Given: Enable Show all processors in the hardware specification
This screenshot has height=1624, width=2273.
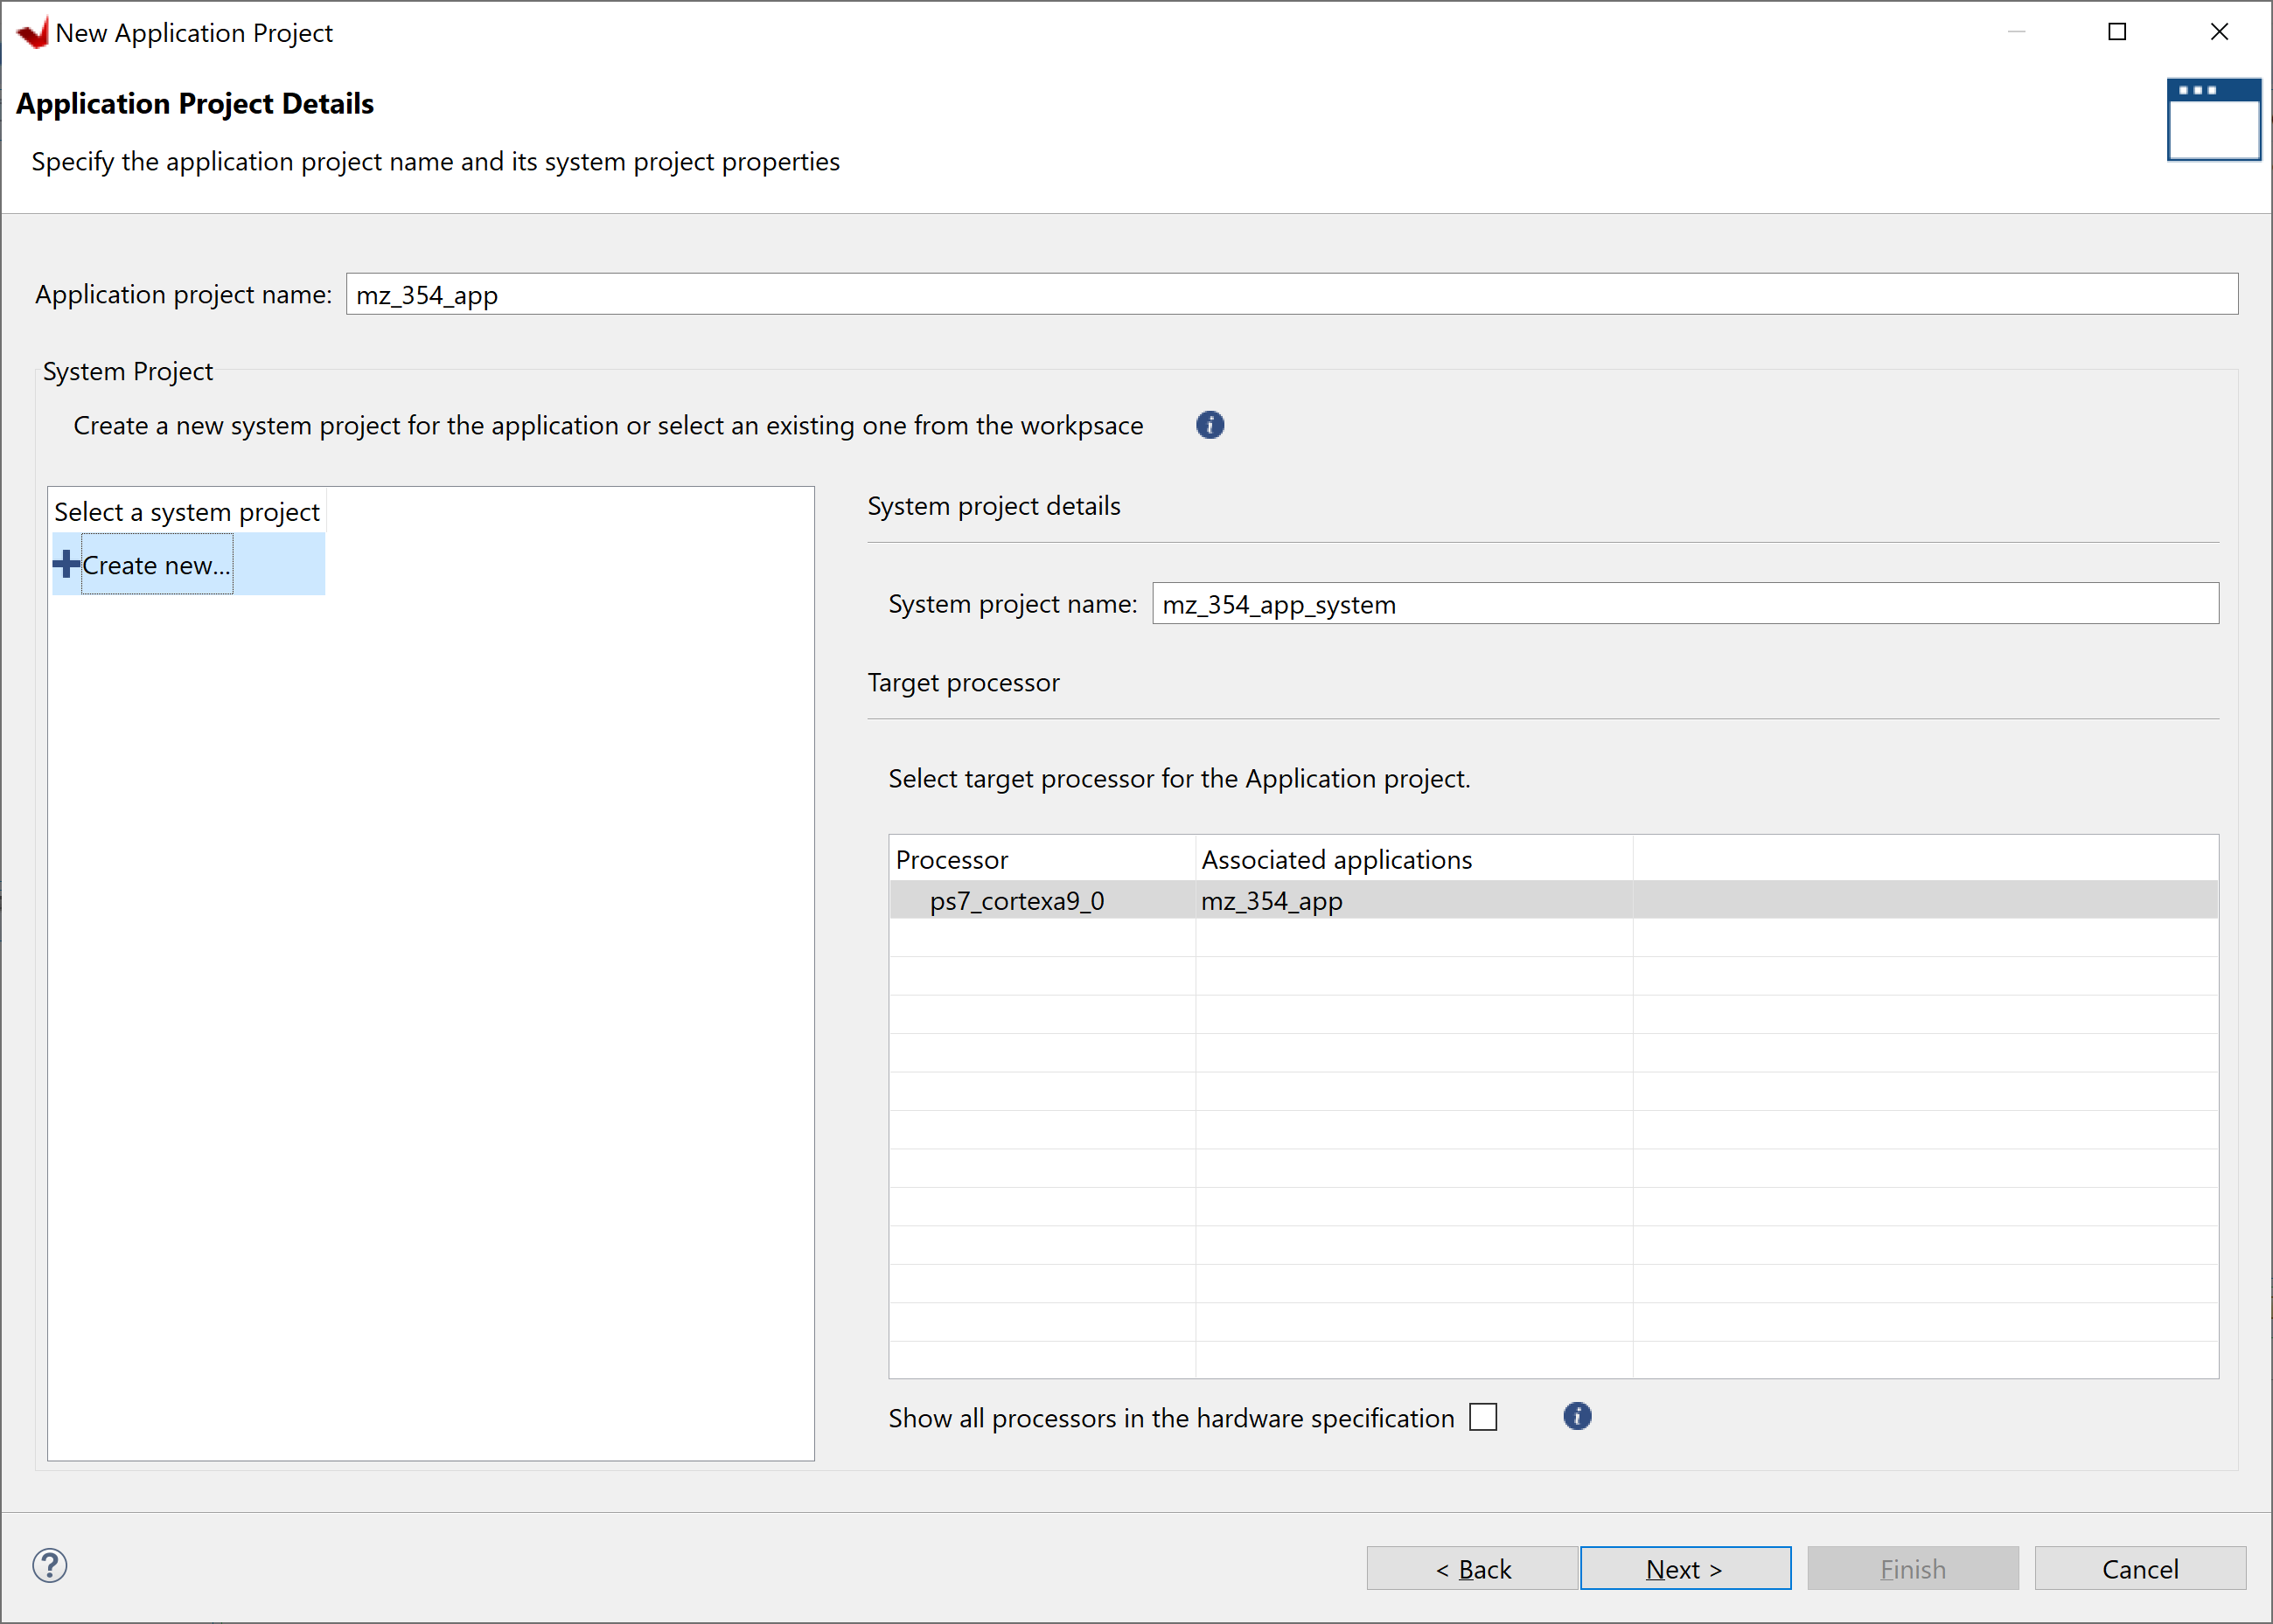Looking at the screenshot, I should pyautogui.click(x=1485, y=1416).
